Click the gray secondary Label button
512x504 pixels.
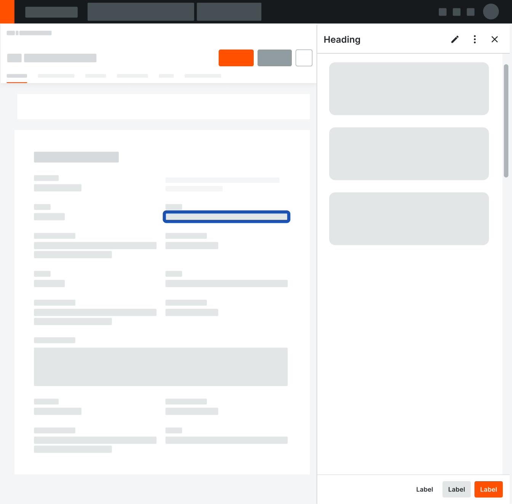456,490
